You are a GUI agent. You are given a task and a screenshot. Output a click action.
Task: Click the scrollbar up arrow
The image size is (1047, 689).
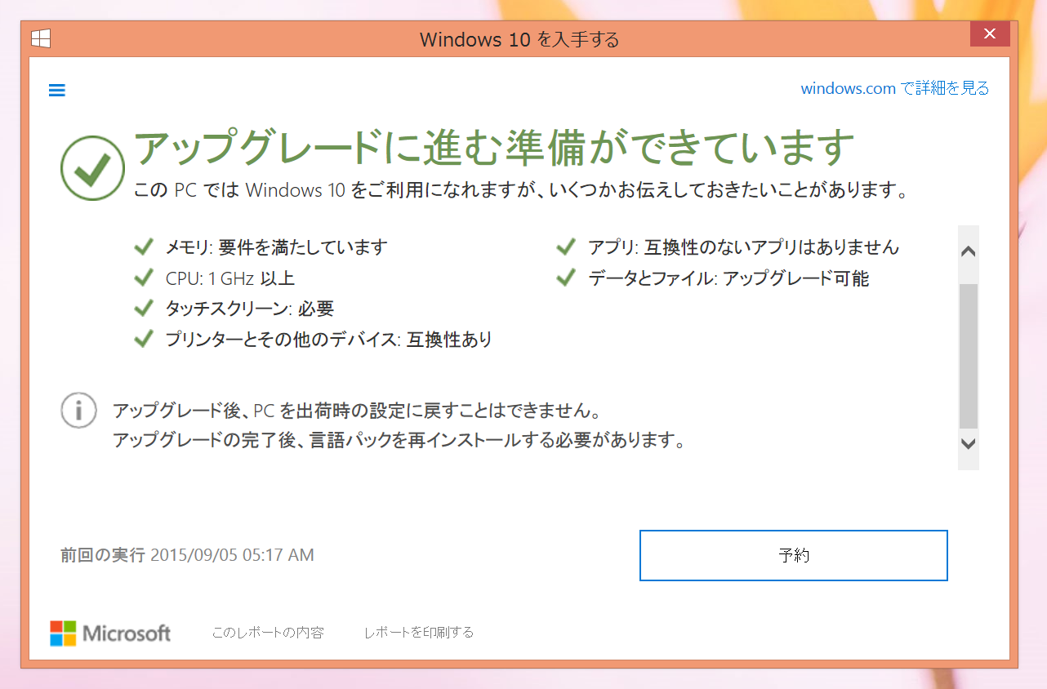pos(969,251)
